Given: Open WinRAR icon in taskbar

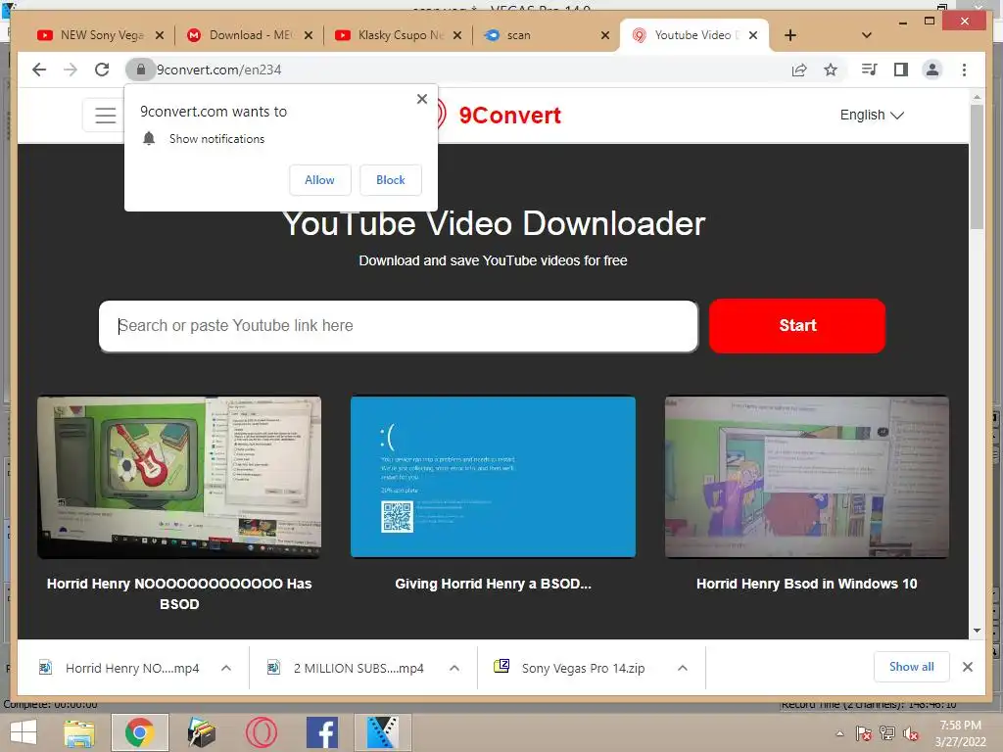Looking at the screenshot, I should 201,732.
